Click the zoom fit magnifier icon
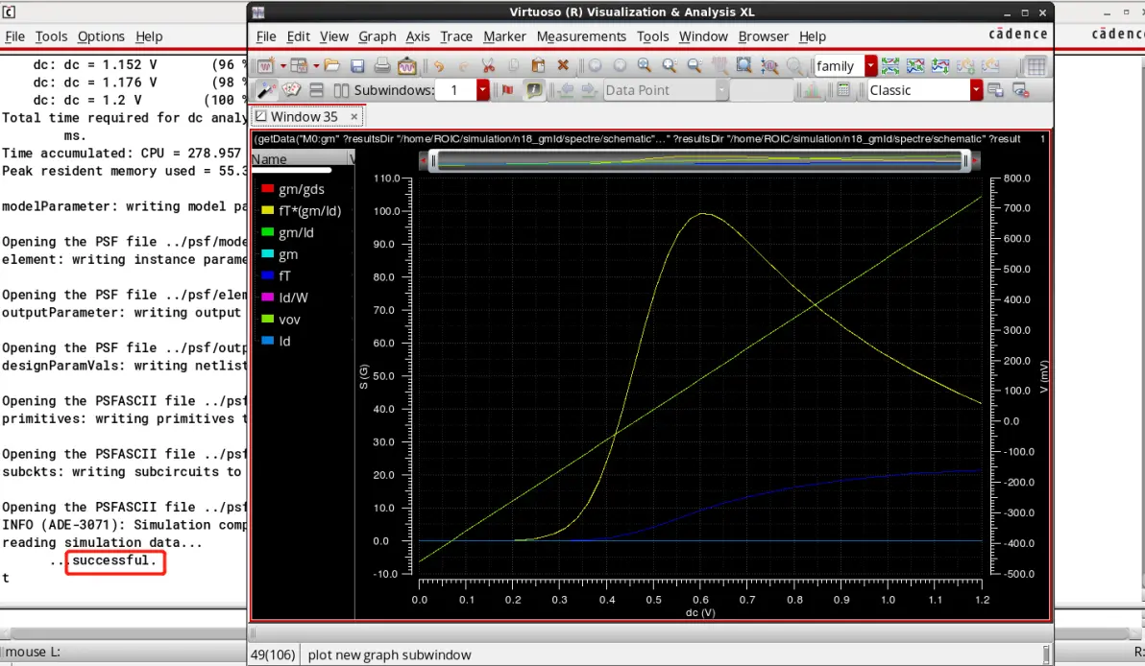This screenshot has height=666, width=1145. 644,65
